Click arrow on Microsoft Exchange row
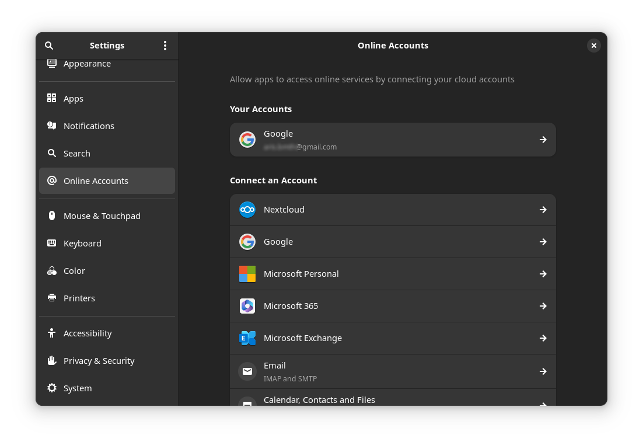 tap(543, 338)
